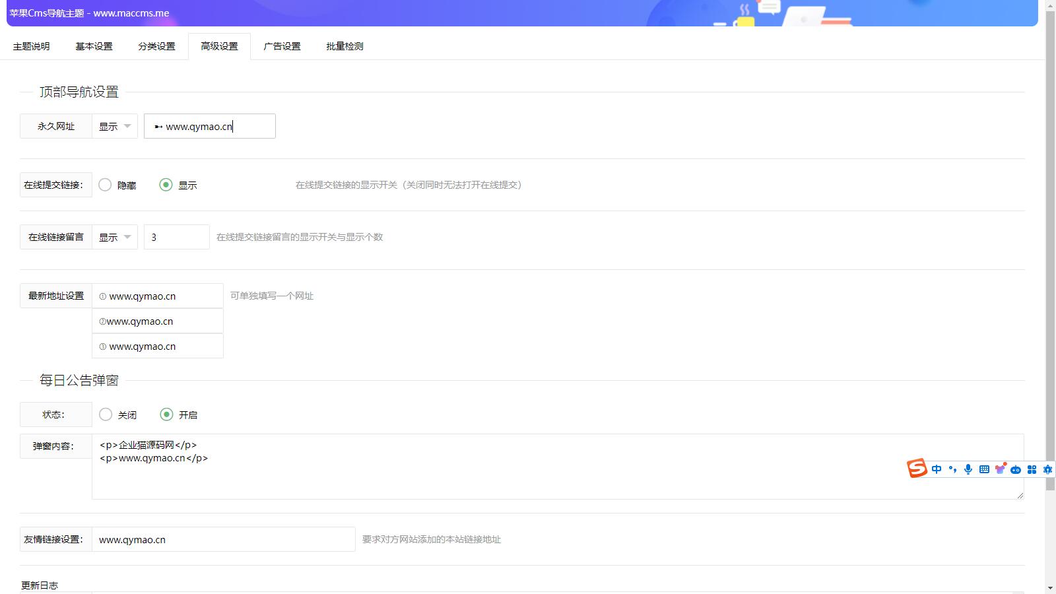This screenshot has width=1056, height=594.
Task: Toggle the Chinese/English input mode icon
Action: click(937, 469)
